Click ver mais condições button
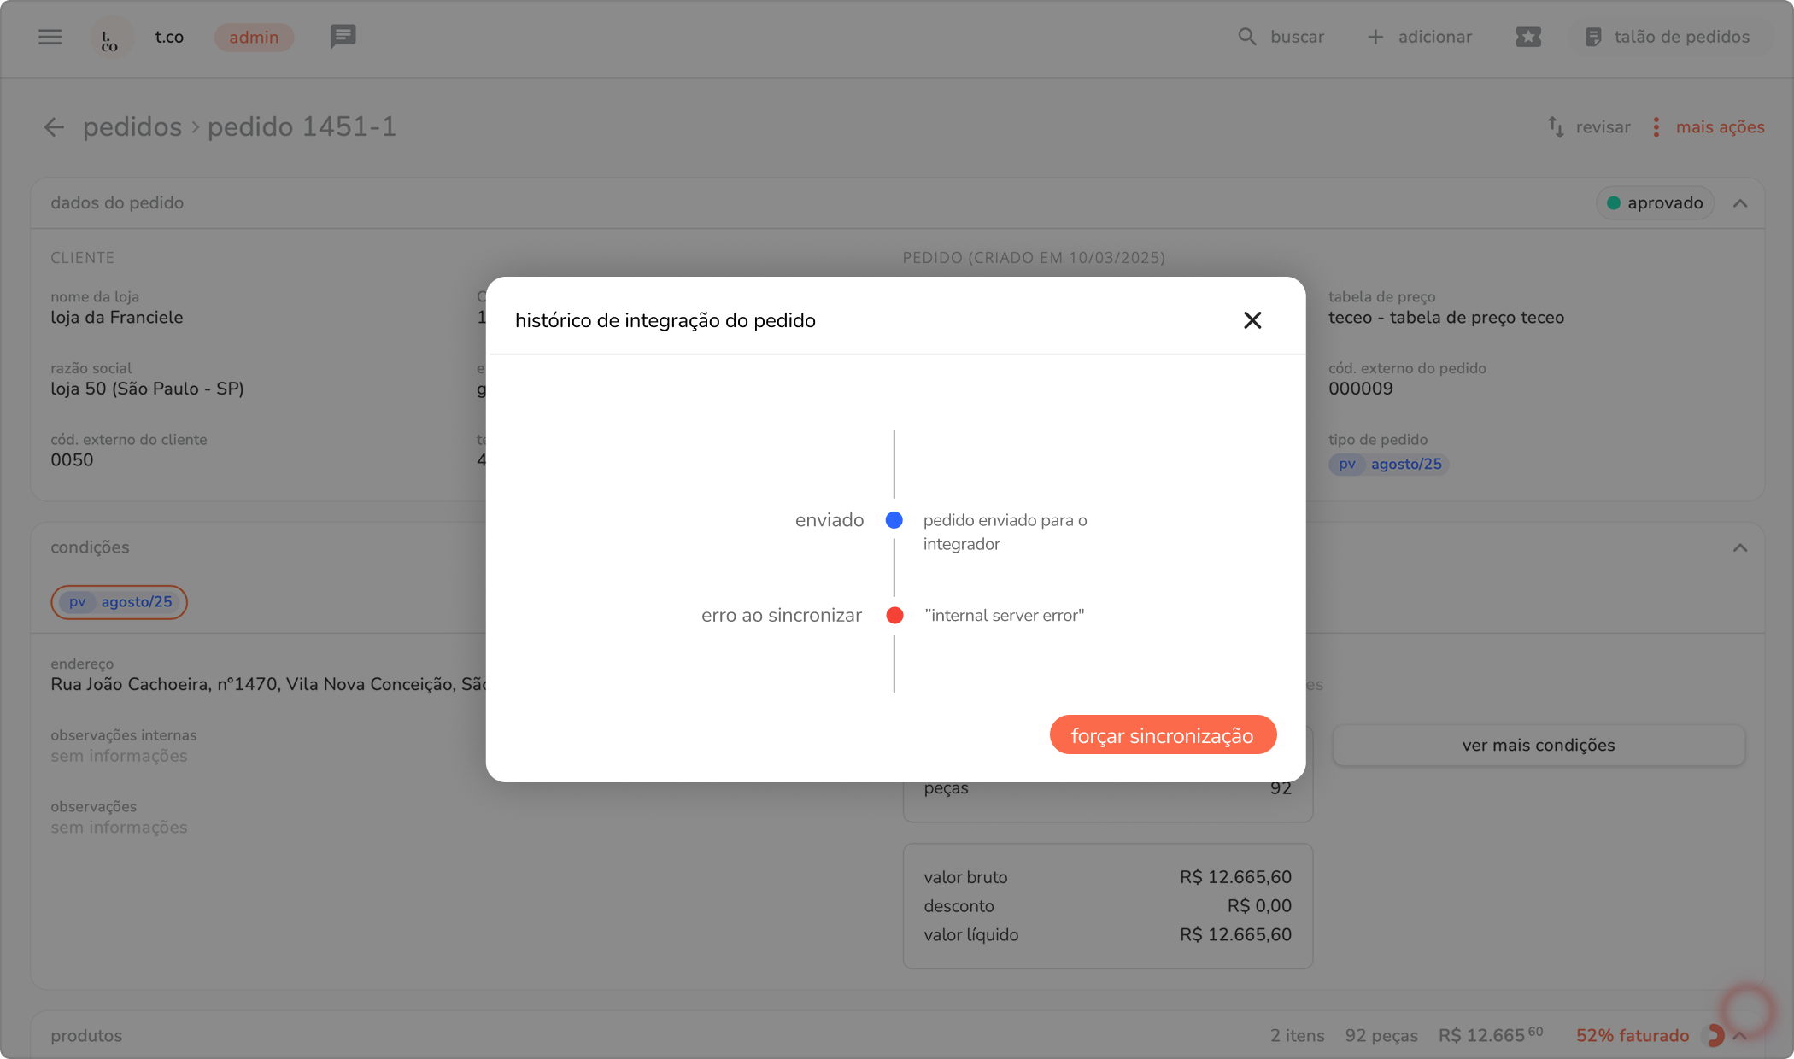 (1538, 745)
